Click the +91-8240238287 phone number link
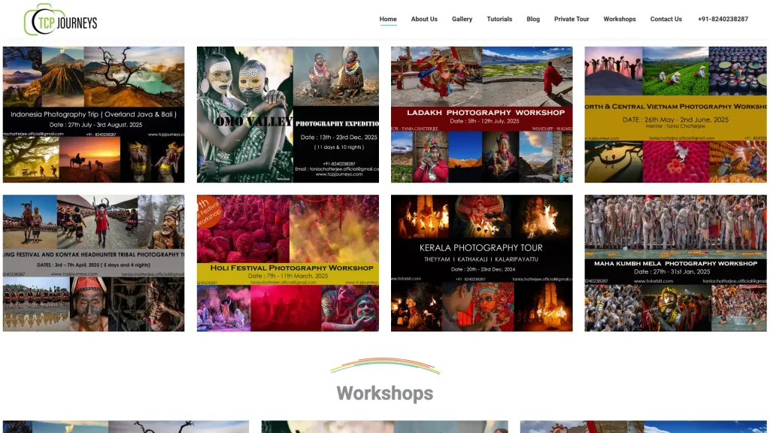 [x=723, y=19]
